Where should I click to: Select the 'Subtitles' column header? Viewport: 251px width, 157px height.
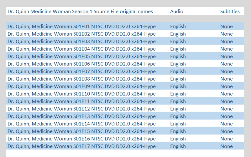click(x=230, y=12)
